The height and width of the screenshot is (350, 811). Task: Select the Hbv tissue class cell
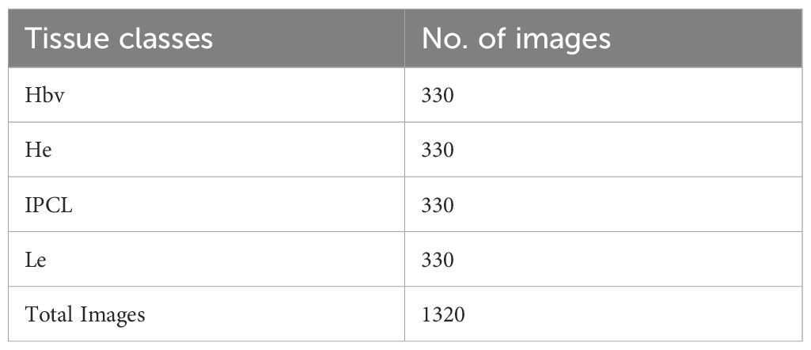coord(207,95)
